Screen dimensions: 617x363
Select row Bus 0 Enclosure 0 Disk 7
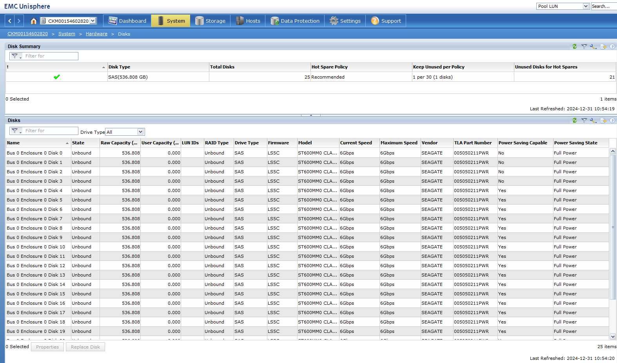point(307,219)
